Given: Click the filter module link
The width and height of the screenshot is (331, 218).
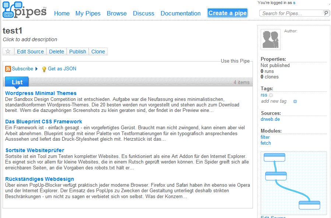Looking at the screenshot, I should tap(265, 137).
